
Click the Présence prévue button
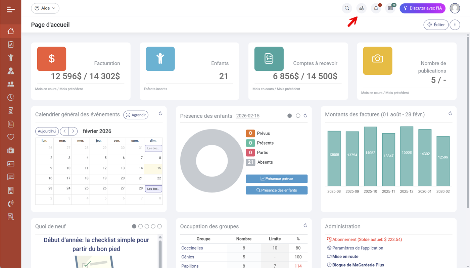(x=276, y=178)
